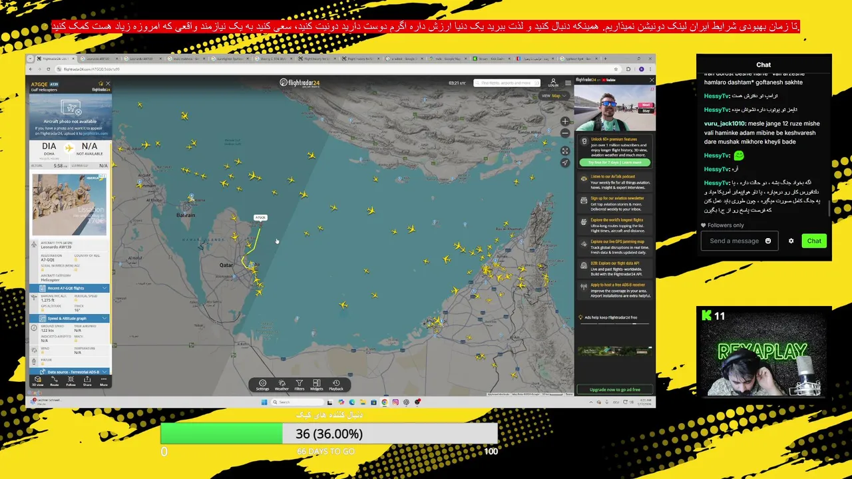Viewport: 852px width, 479px height.
Task: Open the Flightradar24 hamburger menu
Action: [x=568, y=82]
